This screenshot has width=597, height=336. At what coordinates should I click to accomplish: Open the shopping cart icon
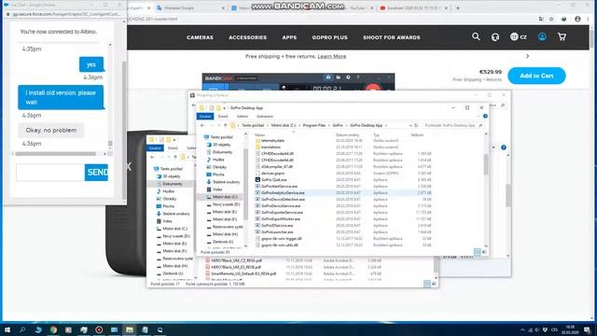pyautogui.click(x=562, y=36)
